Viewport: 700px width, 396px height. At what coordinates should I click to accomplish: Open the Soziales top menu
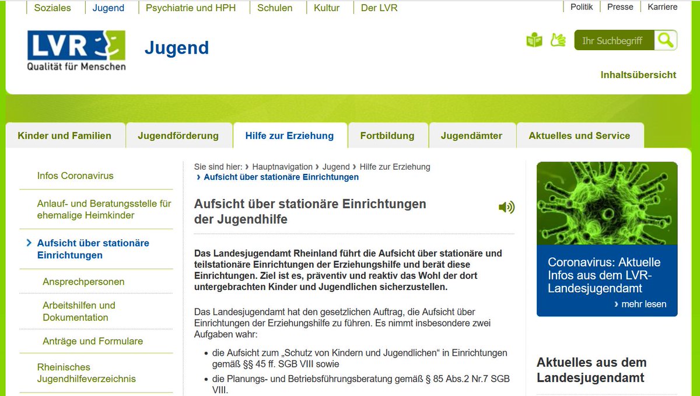[52, 8]
